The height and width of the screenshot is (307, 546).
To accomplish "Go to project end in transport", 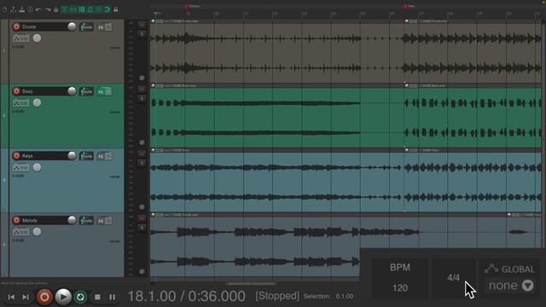I will coord(26,297).
